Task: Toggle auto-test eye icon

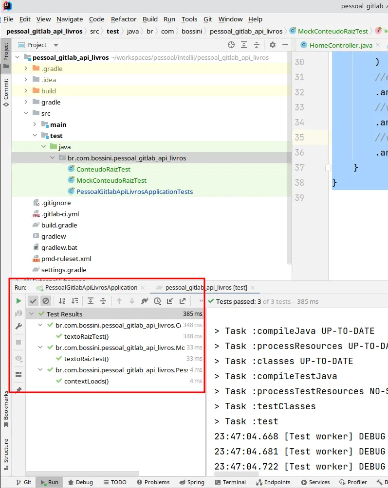Action: (x=18, y=359)
